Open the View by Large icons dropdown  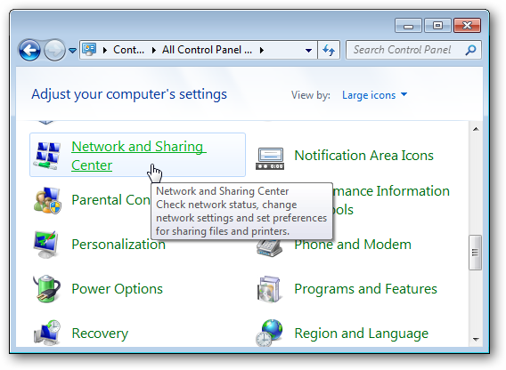click(374, 95)
